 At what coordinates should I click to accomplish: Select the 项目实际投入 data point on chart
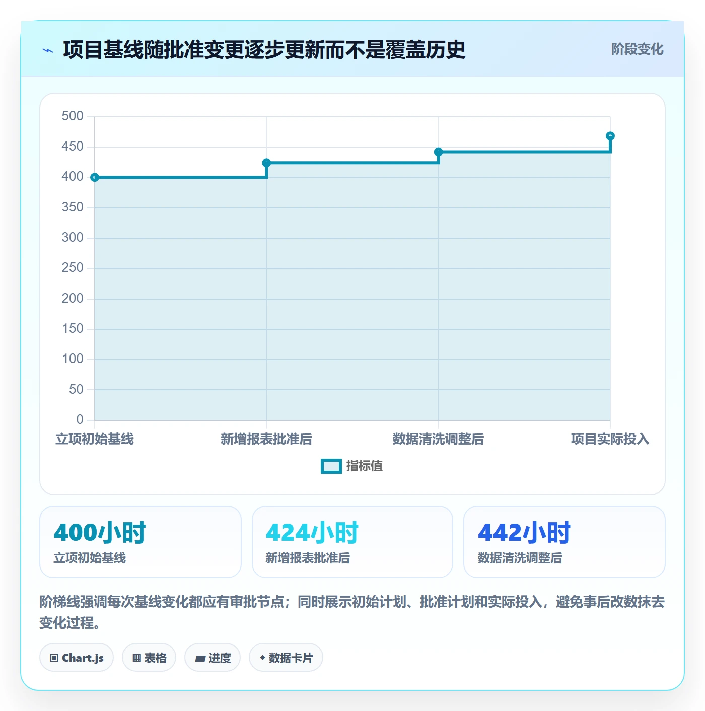tap(610, 136)
